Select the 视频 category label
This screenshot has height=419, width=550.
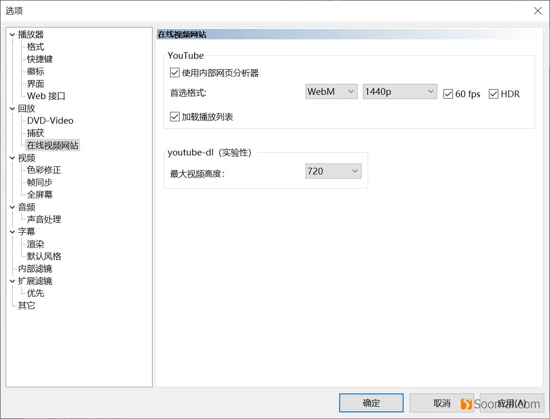tap(27, 158)
